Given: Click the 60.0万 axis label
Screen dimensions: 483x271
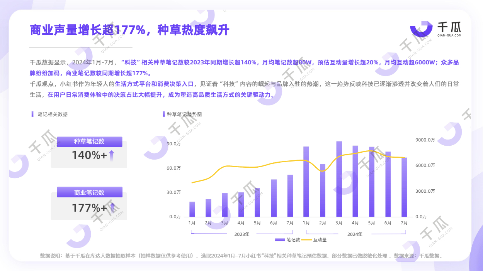Looking at the screenshot, I should (173, 168).
